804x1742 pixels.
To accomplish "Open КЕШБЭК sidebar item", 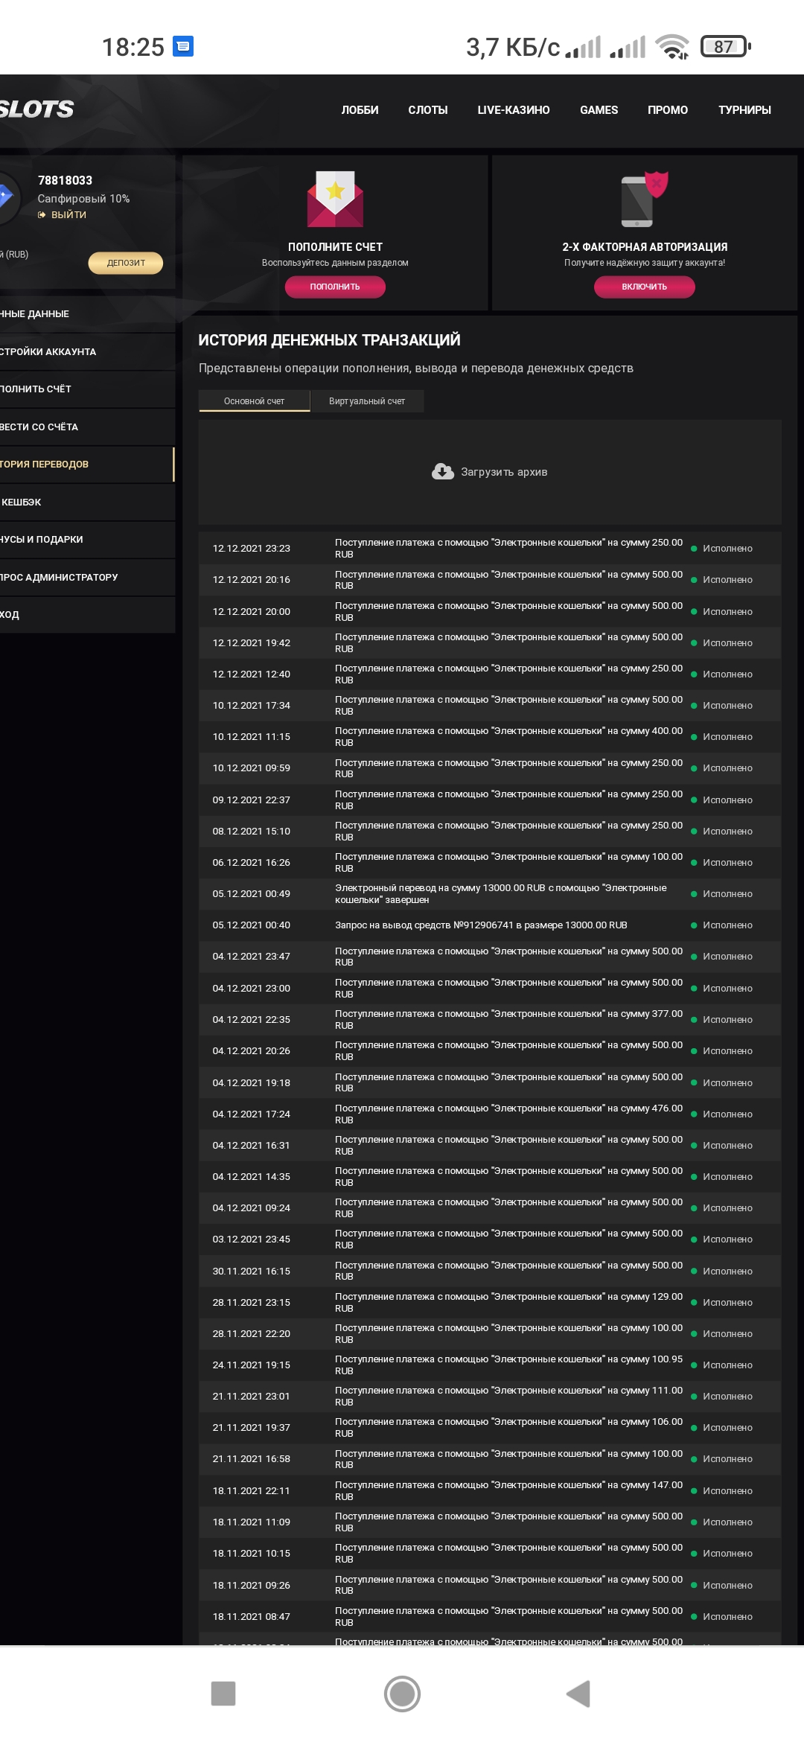I will [x=87, y=502].
